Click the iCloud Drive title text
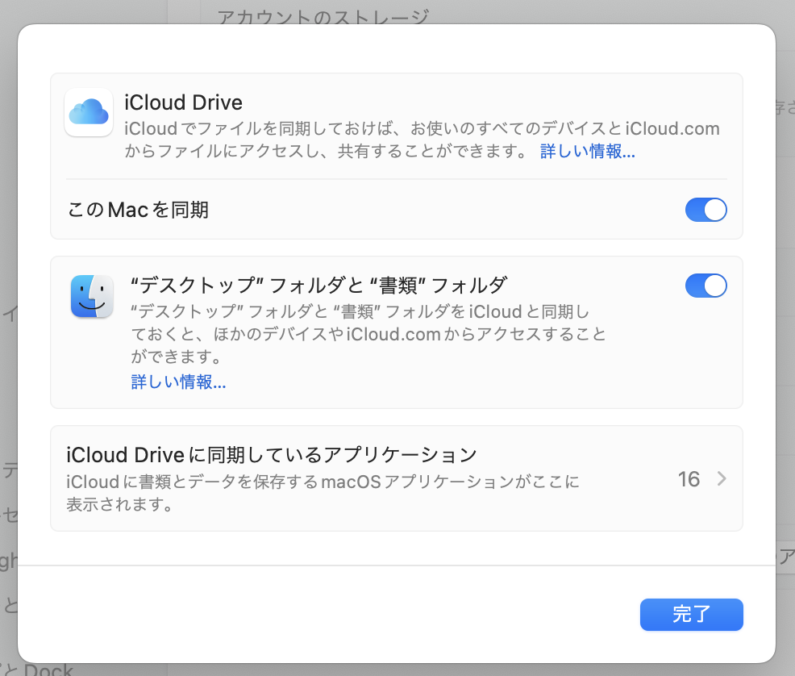Screen dimensions: 795x676 pos(184,102)
